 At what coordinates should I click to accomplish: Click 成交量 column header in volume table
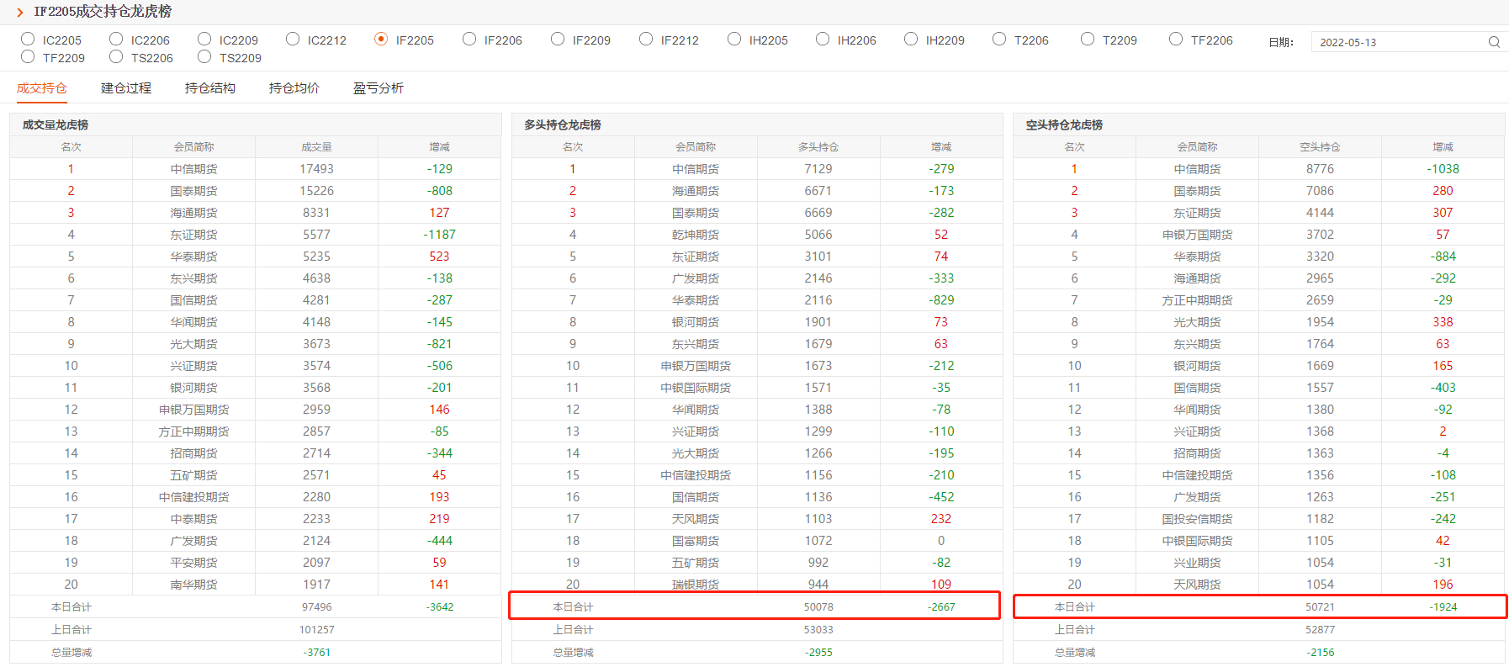(316, 147)
